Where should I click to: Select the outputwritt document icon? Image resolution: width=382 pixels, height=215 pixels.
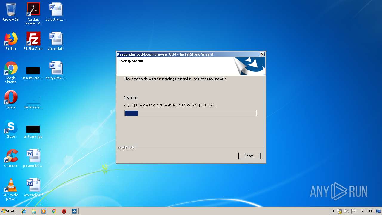point(56,12)
